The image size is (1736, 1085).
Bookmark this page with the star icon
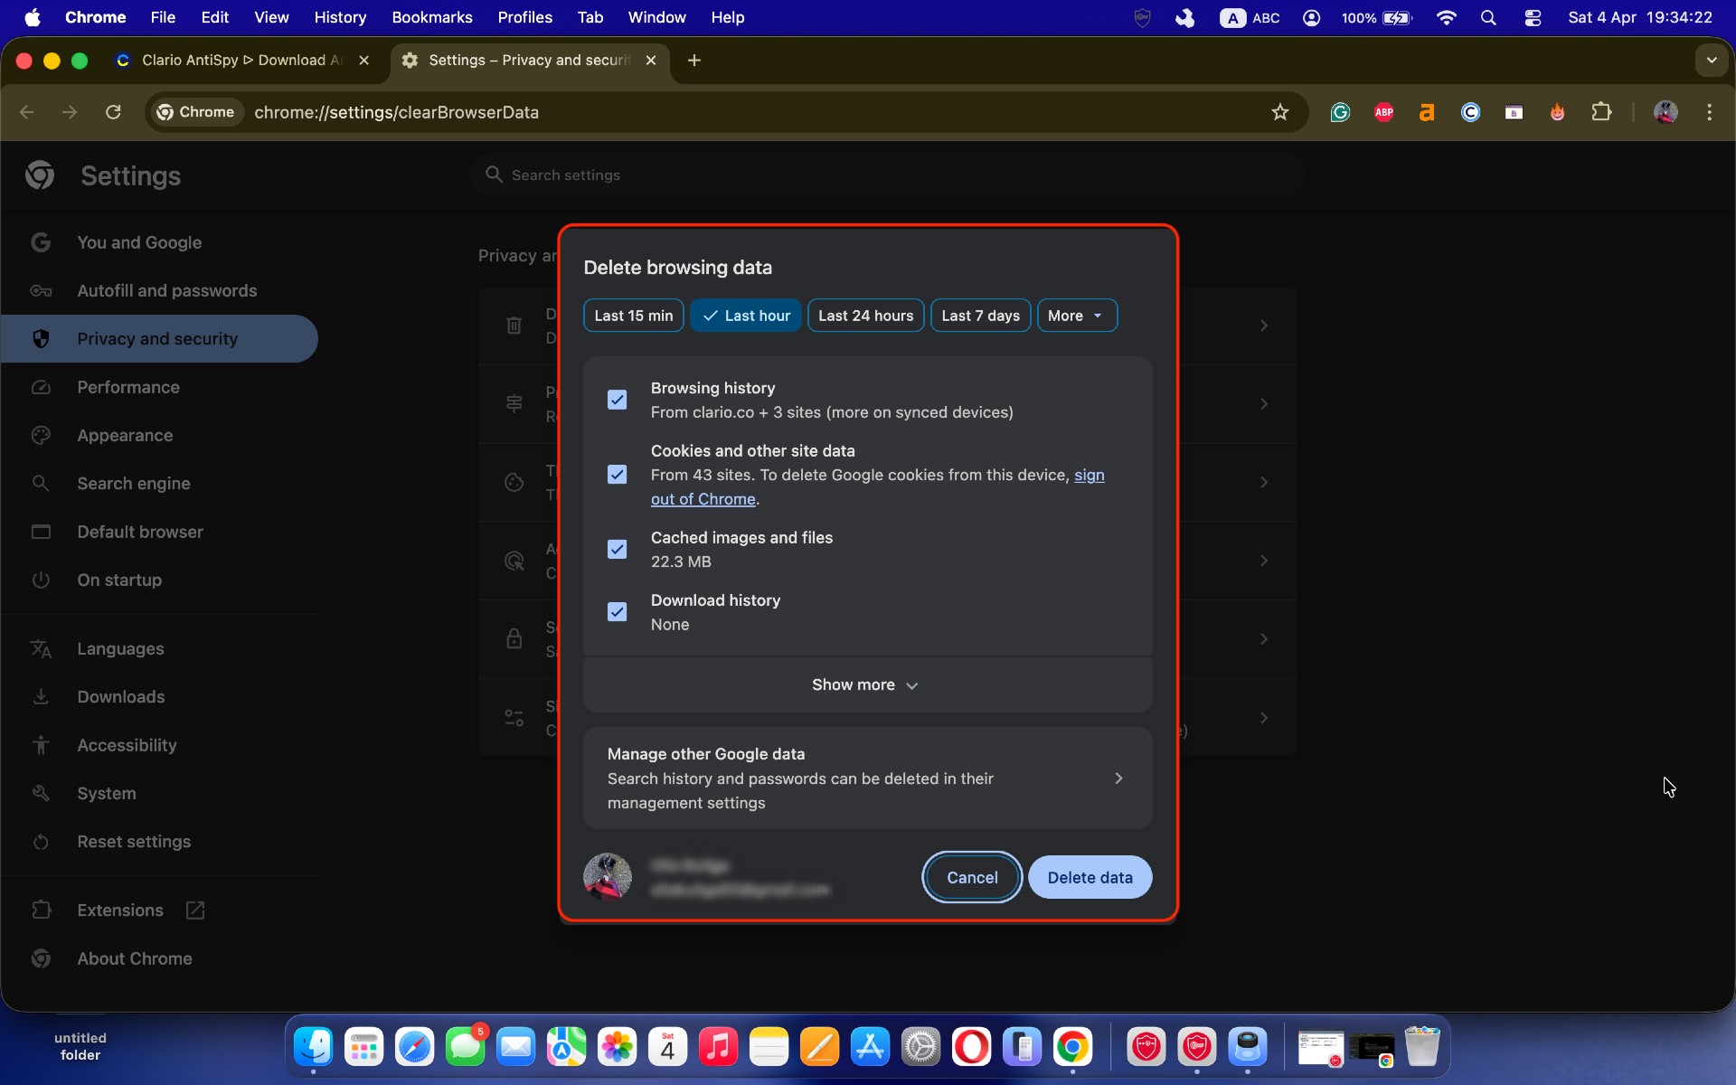pyautogui.click(x=1280, y=112)
